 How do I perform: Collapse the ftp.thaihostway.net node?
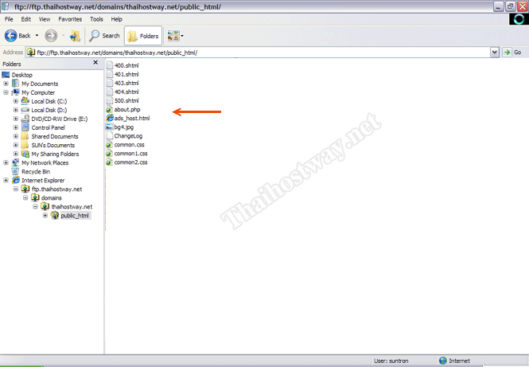[x=16, y=189]
